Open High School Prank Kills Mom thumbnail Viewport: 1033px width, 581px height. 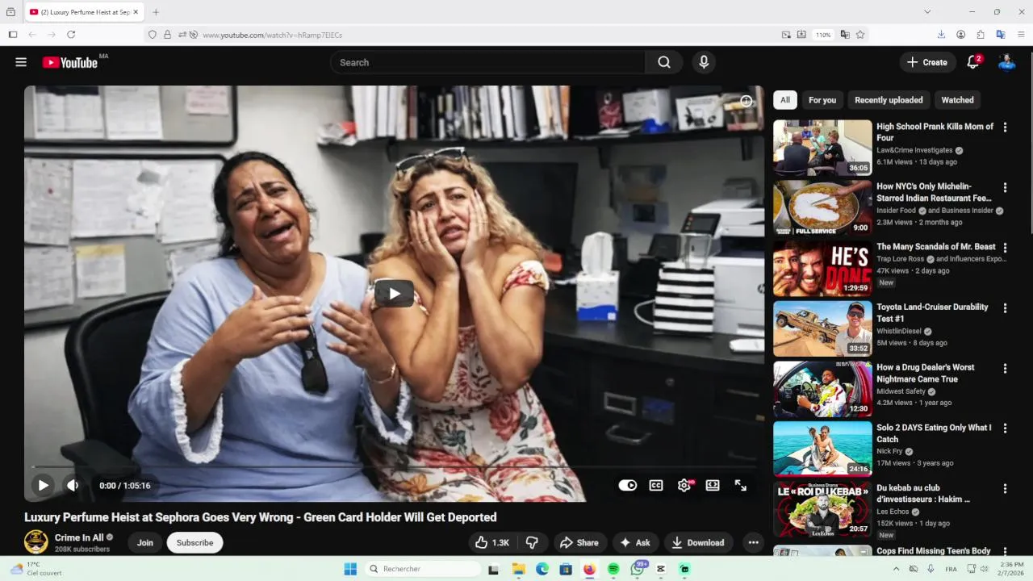[822, 148]
